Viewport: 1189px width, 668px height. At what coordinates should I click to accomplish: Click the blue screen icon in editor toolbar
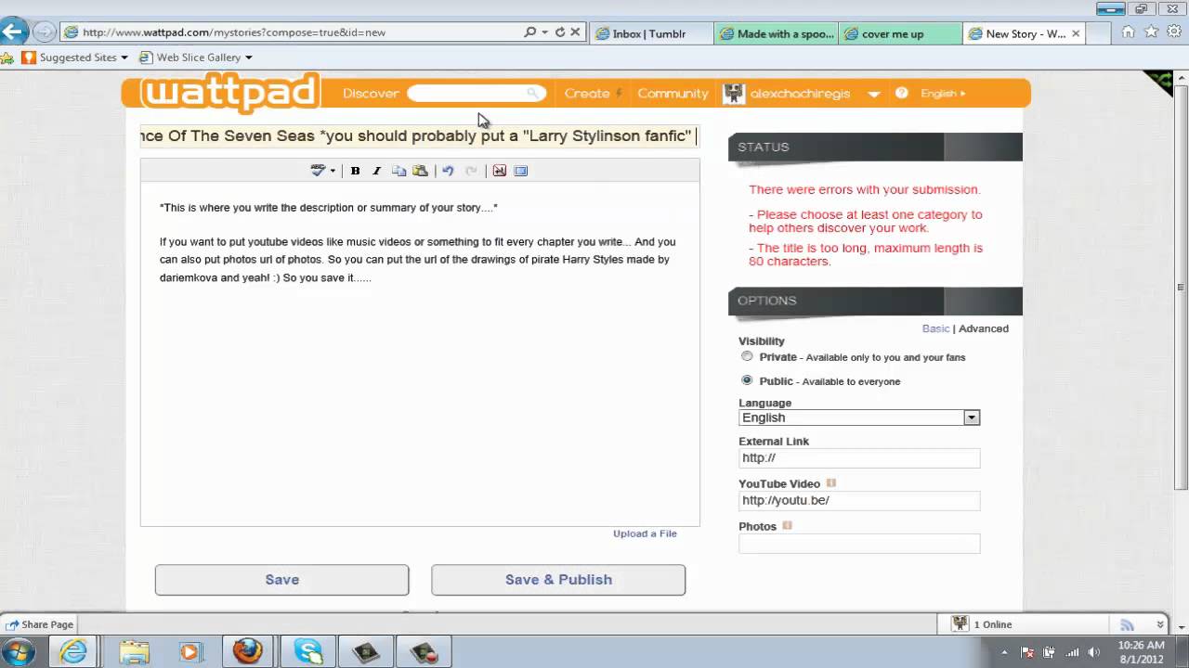click(520, 171)
